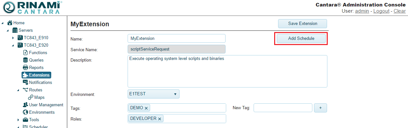Click the plus button to add tag
The image size is (408, 128).
click(321, 108)
